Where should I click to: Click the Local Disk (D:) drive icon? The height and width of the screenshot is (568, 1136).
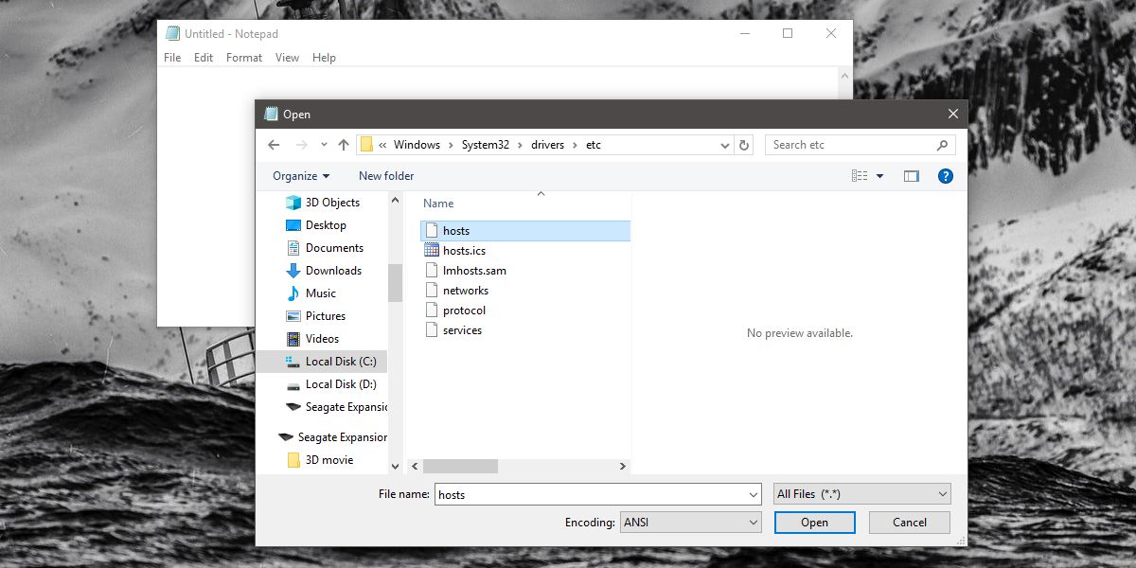(293, 384)
